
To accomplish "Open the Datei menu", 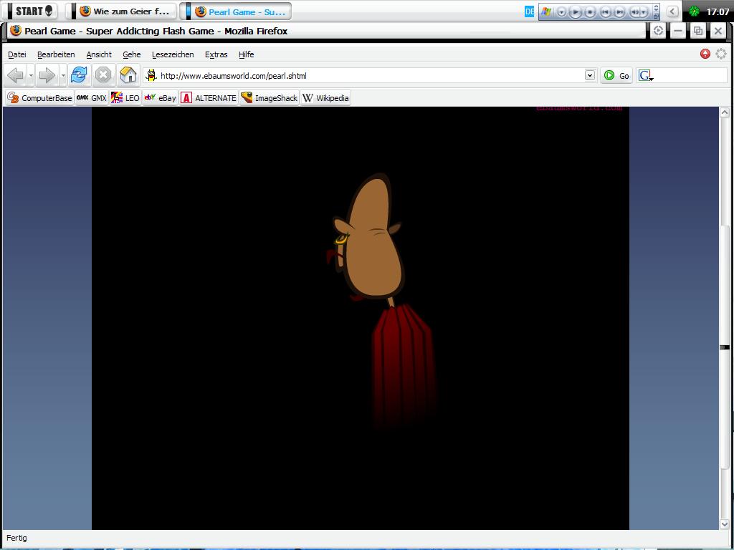I will (x=17, y=54).
